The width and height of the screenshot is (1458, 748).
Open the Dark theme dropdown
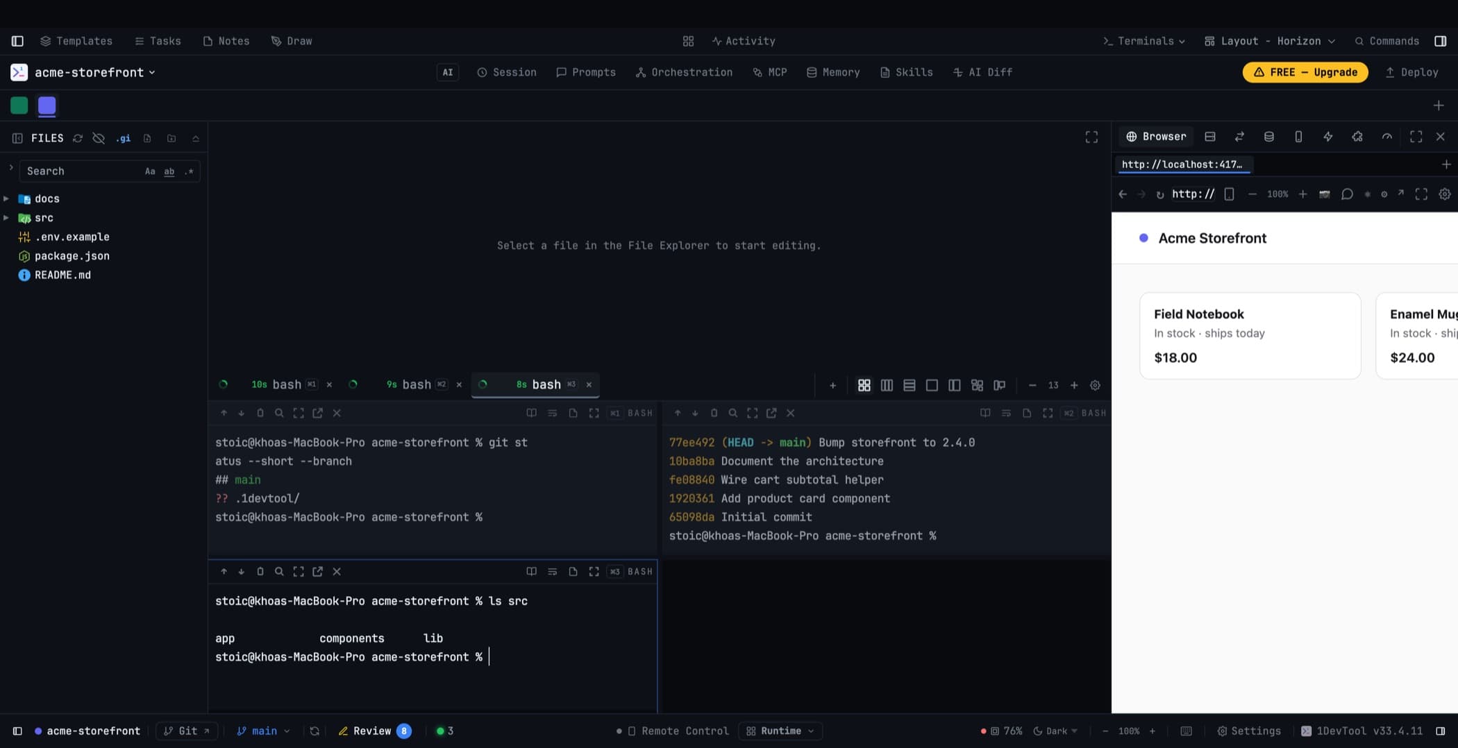(1055, 731)
